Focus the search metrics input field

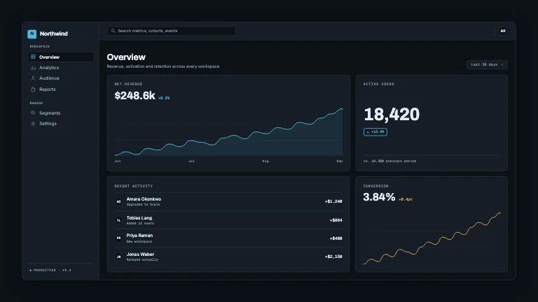coord(172,31)
